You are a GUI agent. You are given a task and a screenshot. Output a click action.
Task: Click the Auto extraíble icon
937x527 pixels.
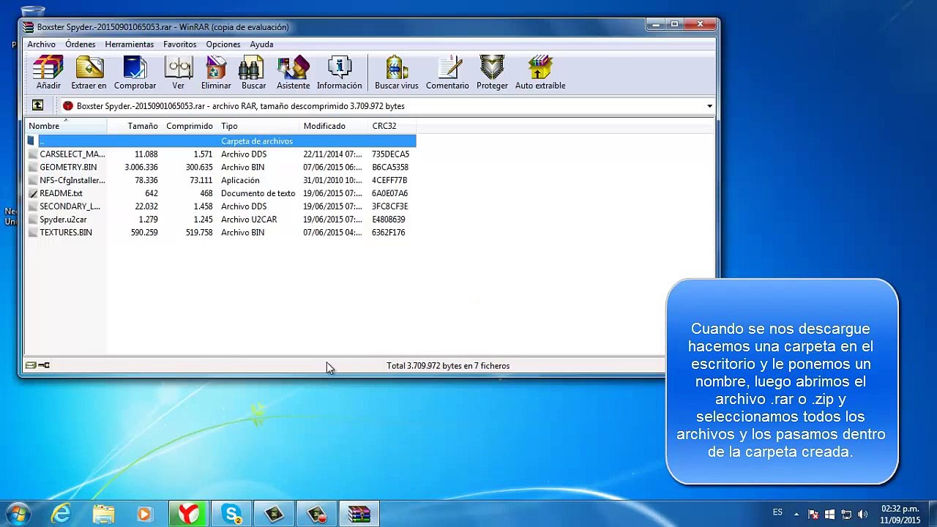(540, 68)
